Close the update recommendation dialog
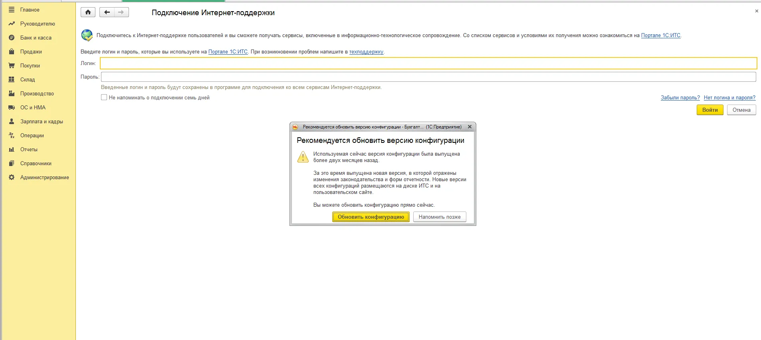The image size is (761, 340). [470, 127]
